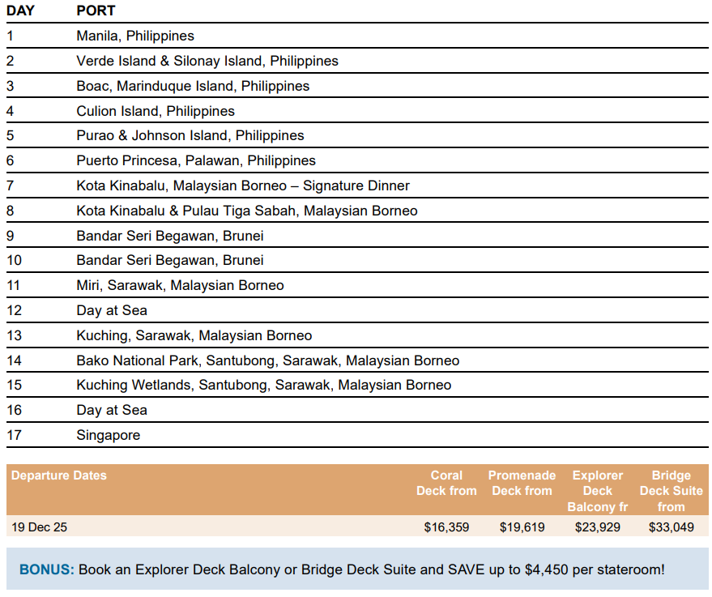Click the 'Coral Deck from' column header
Image resolution: width=712 pixels, height=597 pixels.
click(x=446, y=483)
